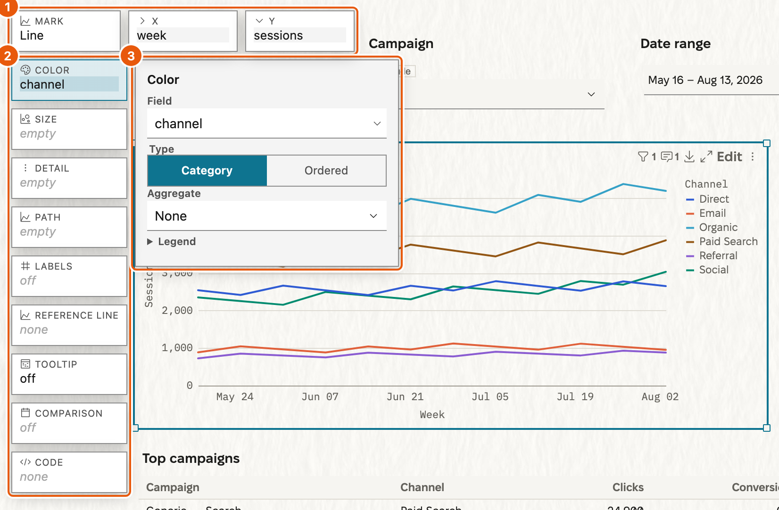Click the filter icon in chart toolbar
779x510 pixels.
pyautogui.click(x=643, y=156)
